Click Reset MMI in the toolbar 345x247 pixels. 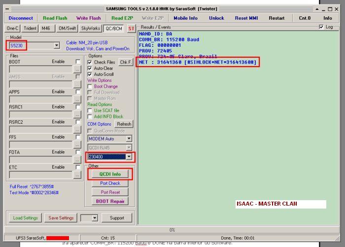(246, 18)
